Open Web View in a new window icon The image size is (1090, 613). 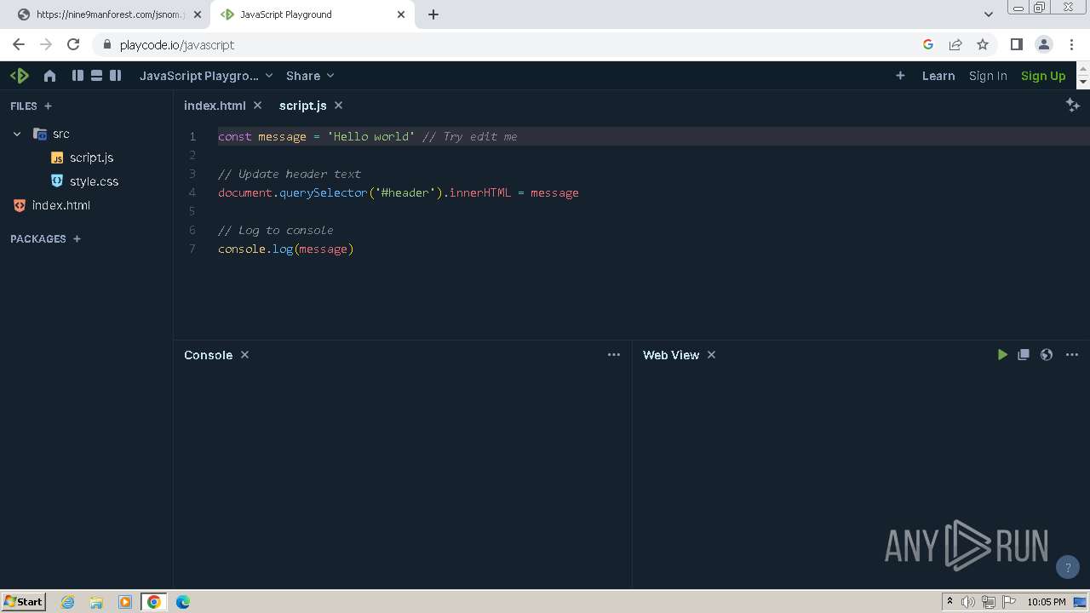point(1024,355)
